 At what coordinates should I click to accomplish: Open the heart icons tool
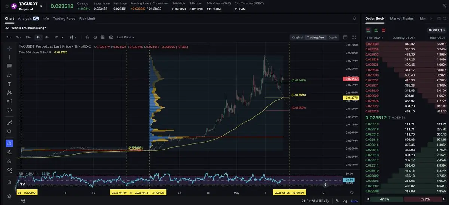pyautogui.click(x=9, y=110)
